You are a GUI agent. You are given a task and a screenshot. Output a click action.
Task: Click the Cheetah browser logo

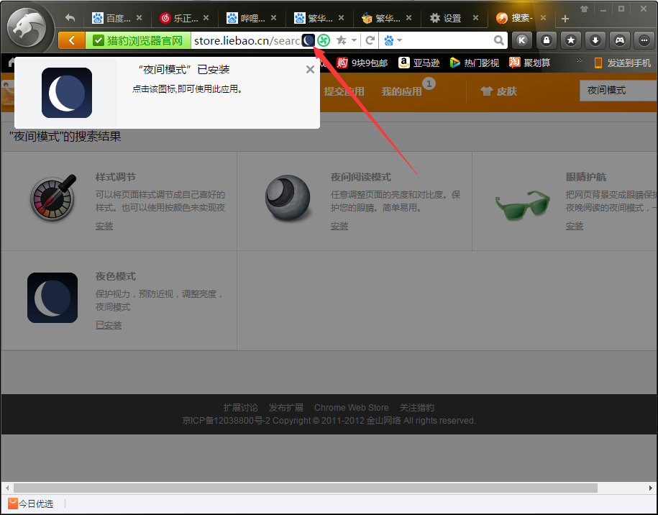click(27, 27)
